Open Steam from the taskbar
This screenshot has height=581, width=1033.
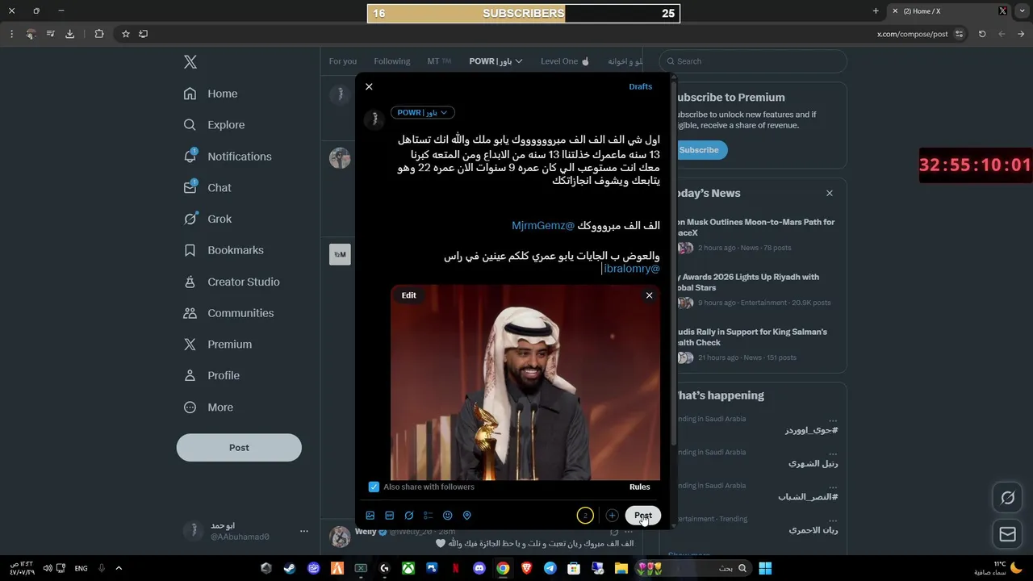290,568
